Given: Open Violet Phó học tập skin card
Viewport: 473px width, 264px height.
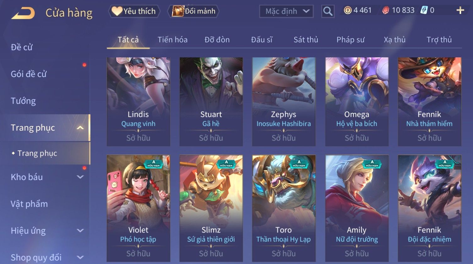Looking at the screenshot, I should click(x=138, y=208).
